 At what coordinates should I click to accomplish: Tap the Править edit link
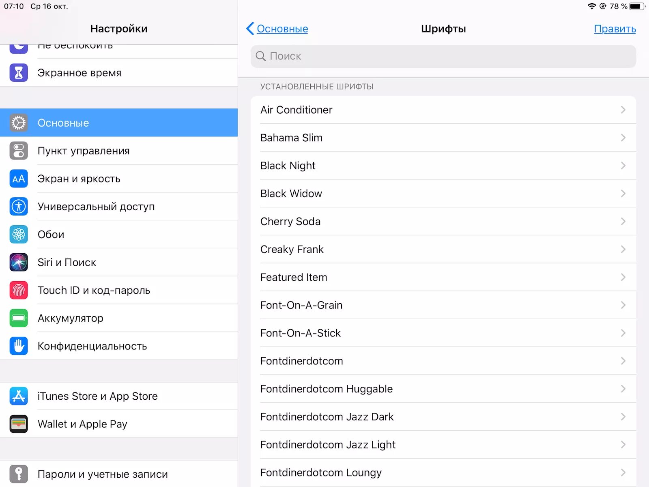pos(615,29)
